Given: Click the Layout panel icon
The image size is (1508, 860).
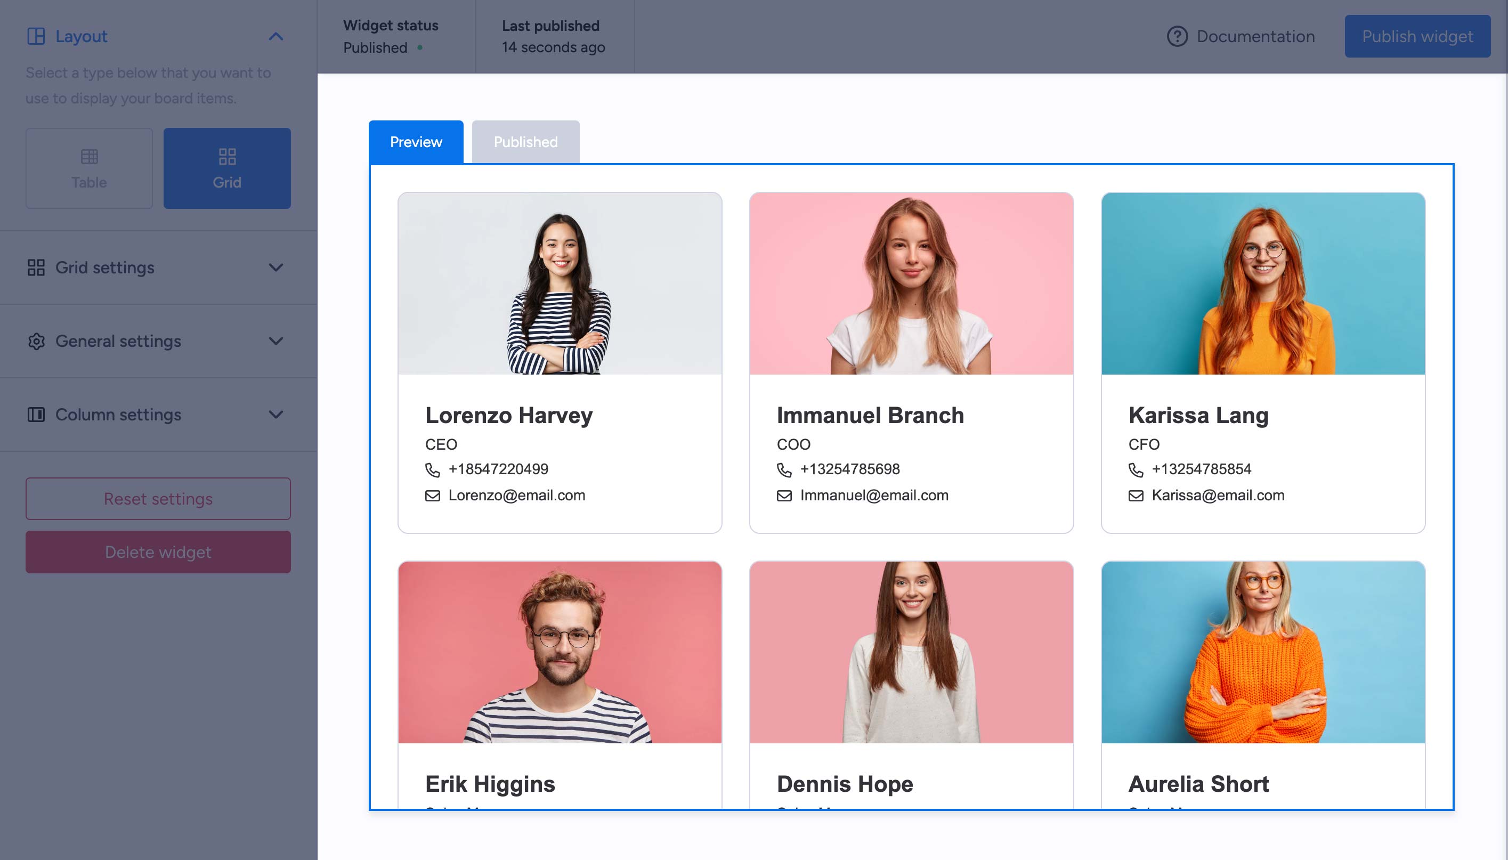Looking at the screenshot, I should (36, 37).
